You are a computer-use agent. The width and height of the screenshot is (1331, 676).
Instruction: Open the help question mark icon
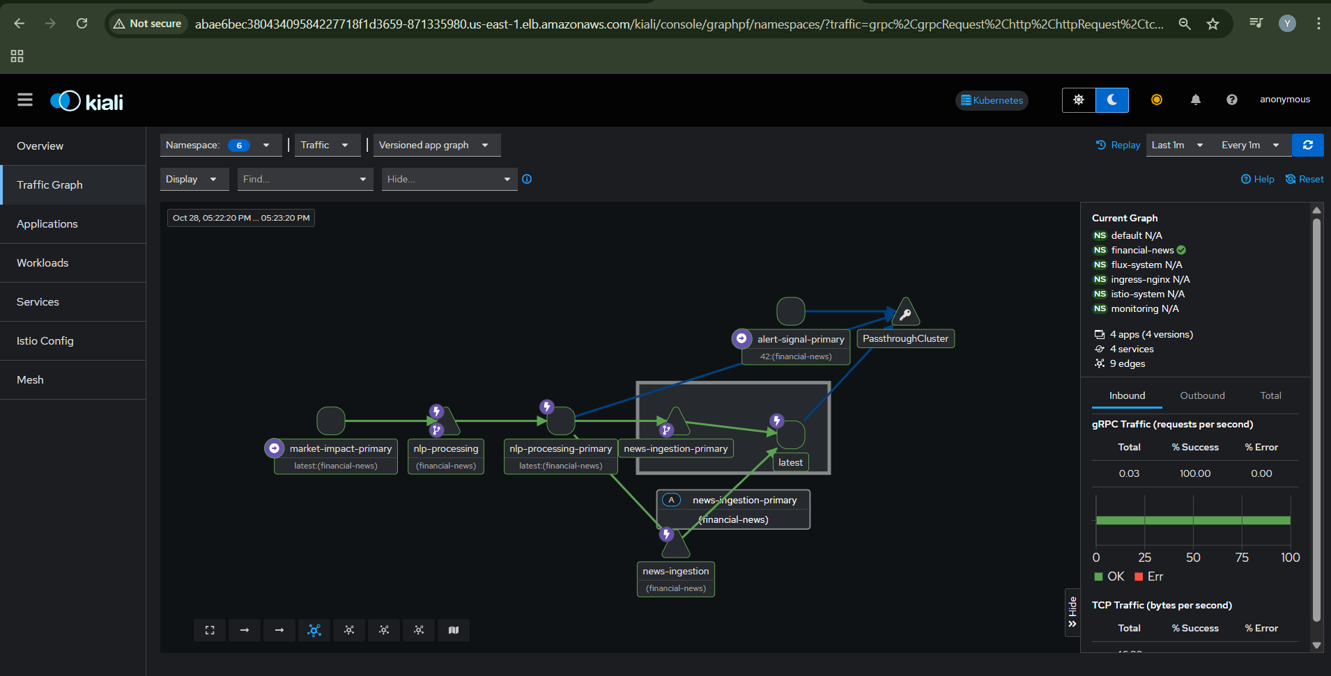[x=1231, y=100]
